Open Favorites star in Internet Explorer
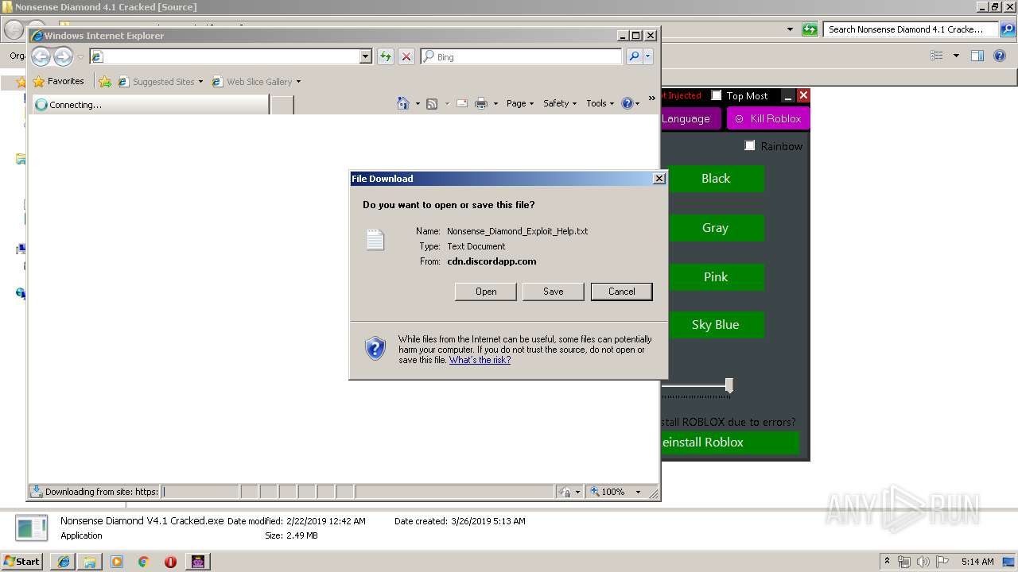The height and width of the screenshot is (572, 1018). pos(38,81)
